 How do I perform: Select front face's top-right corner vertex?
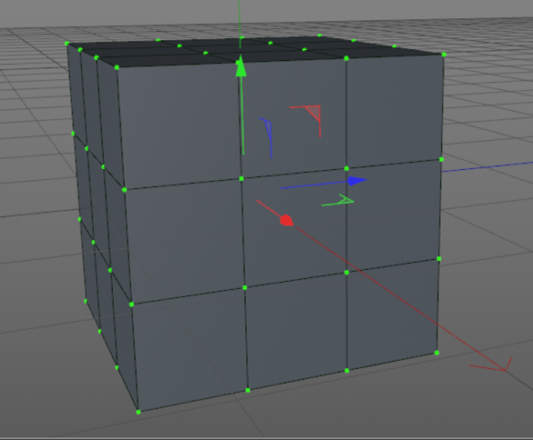coord(444,55)
